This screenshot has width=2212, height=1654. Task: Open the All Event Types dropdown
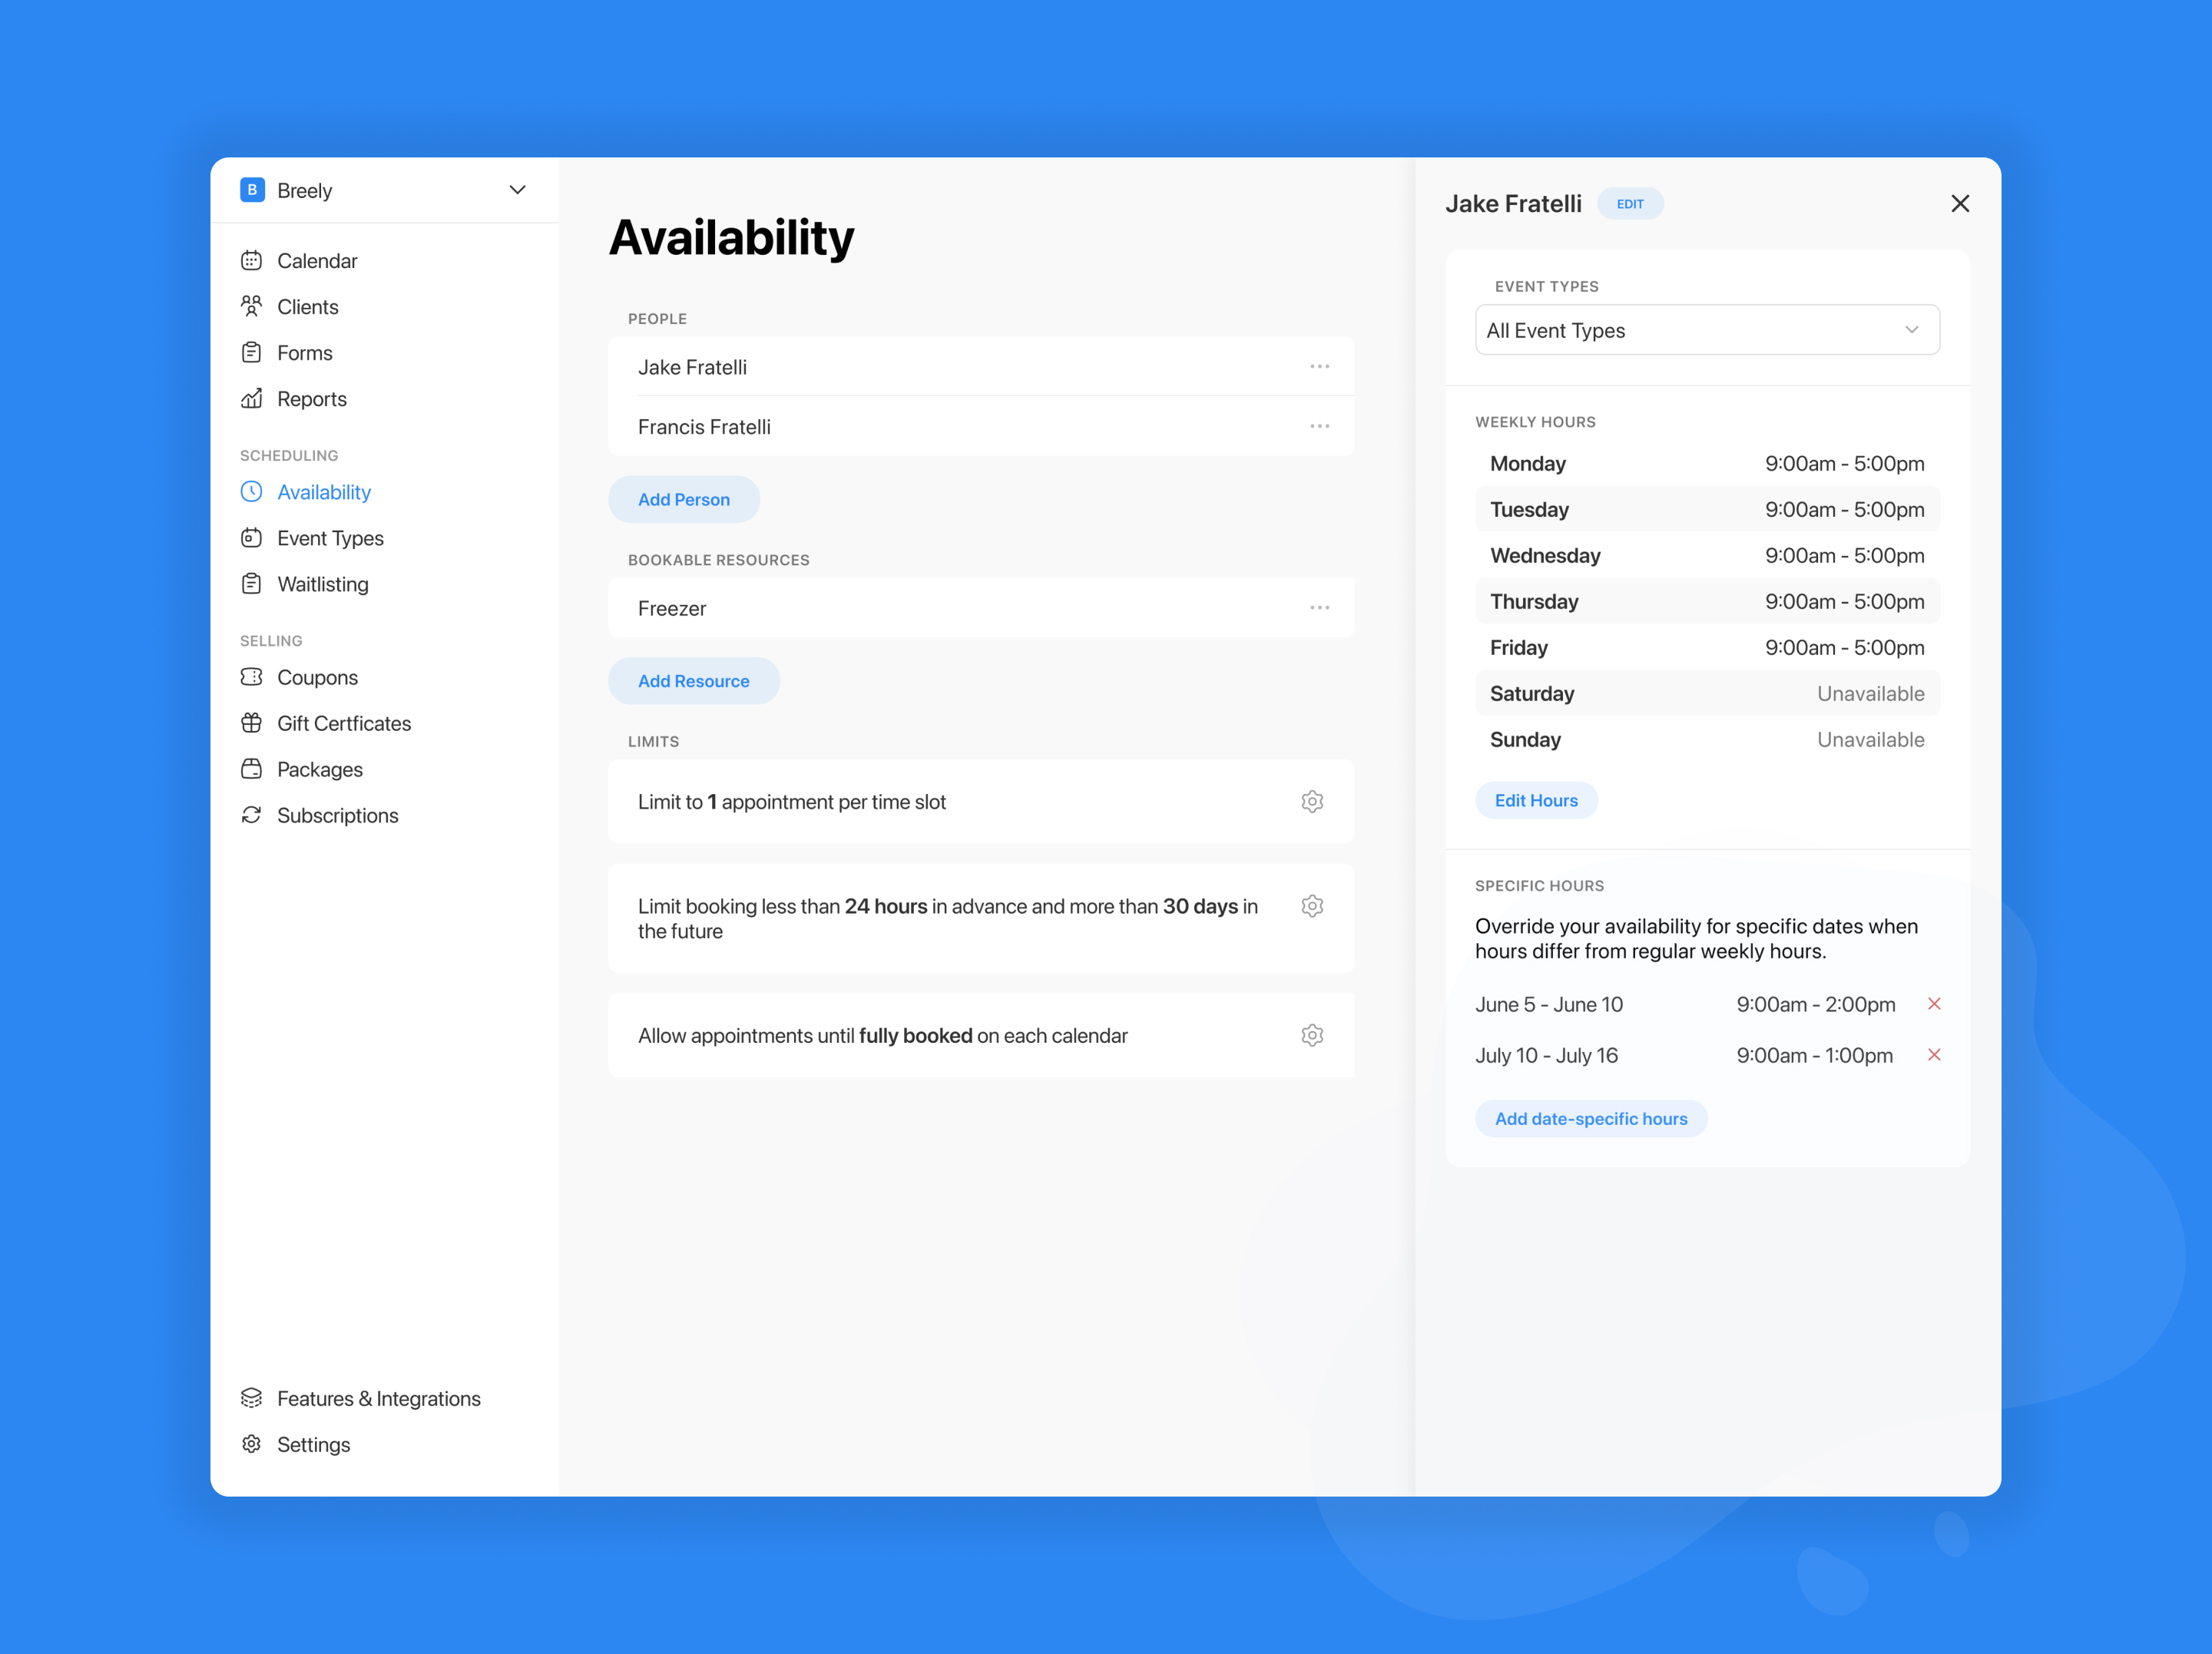click(1707, 330)
